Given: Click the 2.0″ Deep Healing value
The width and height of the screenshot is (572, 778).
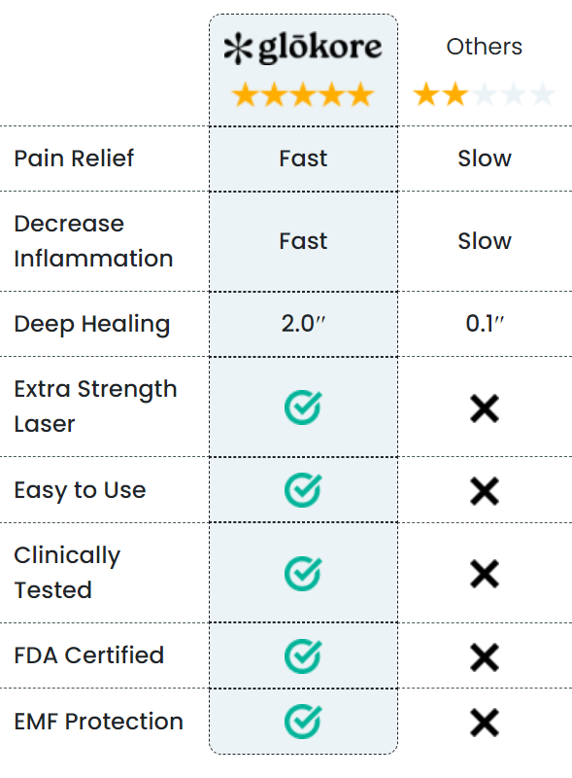Looking at the screenshot, I should tap(303, 324).
